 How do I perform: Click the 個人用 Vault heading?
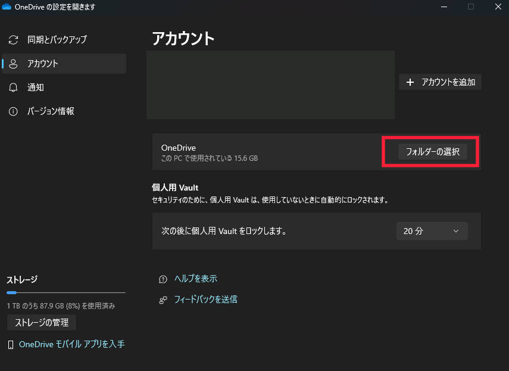pos(175,188)
